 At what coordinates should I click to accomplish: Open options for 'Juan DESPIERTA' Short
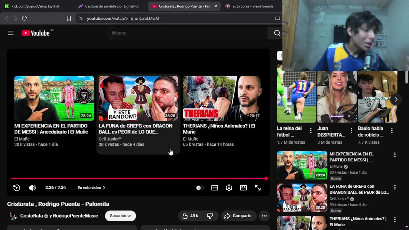[351, 130]
